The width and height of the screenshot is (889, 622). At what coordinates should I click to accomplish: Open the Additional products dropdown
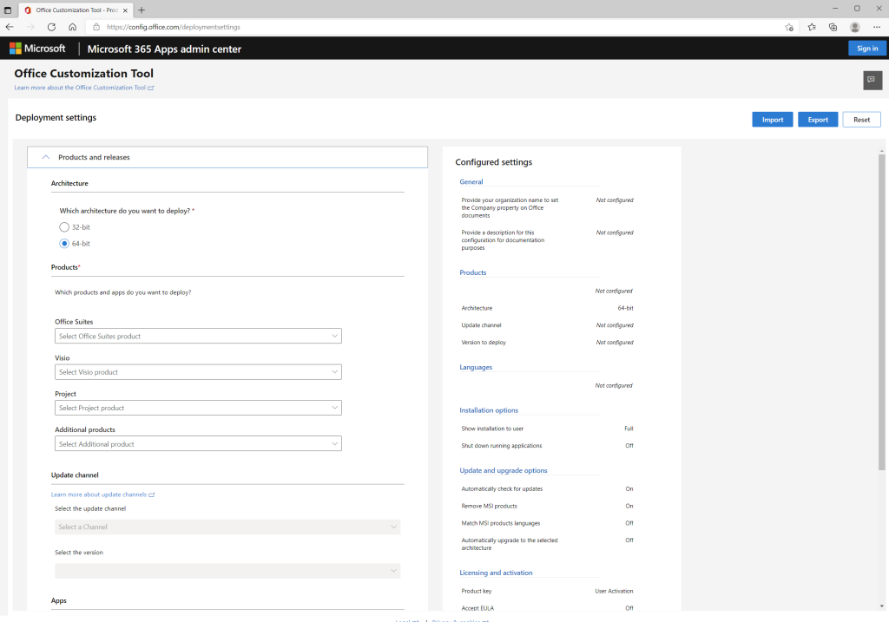click(198, 443)
